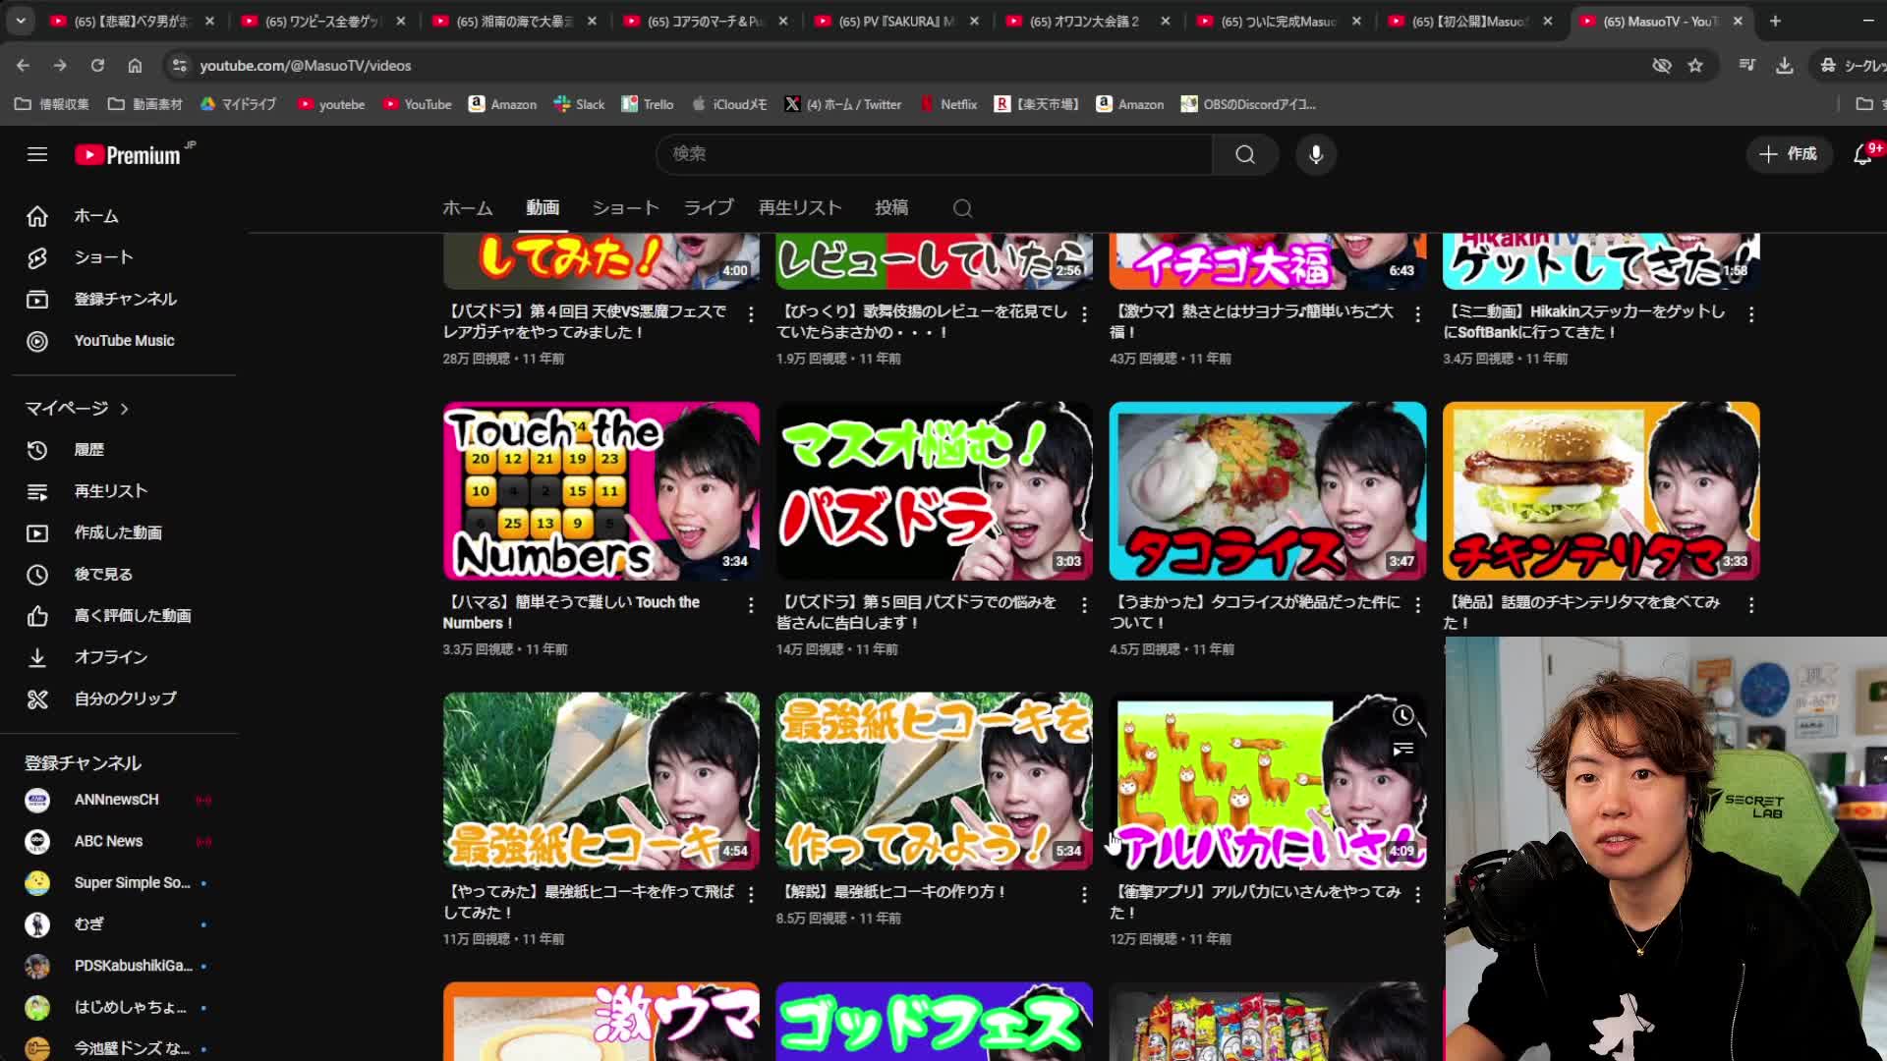Image resolution: width=1887 pixels, height=1061 pixels.
Task: Open more options for 簡単いちご大福 video
Action: click(1417, 314)
